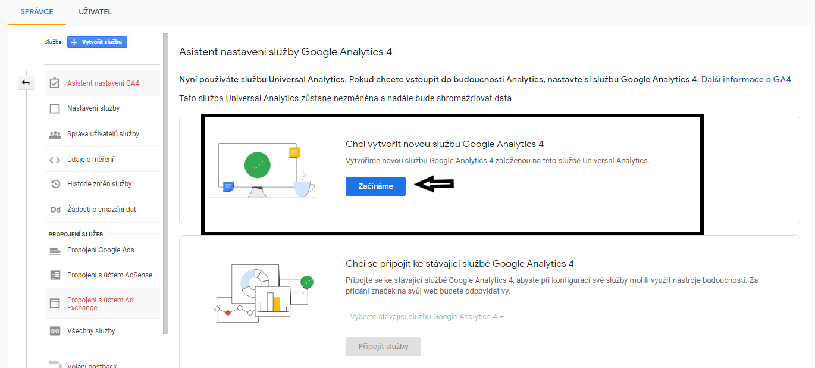
Task: Open the Vyberte stávající službu Google Analytics 4 dropdown
Action: [427, 317]
